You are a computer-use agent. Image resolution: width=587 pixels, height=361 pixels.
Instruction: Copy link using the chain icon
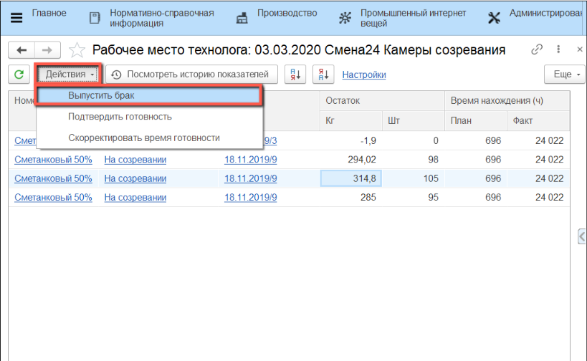(537, 50)
